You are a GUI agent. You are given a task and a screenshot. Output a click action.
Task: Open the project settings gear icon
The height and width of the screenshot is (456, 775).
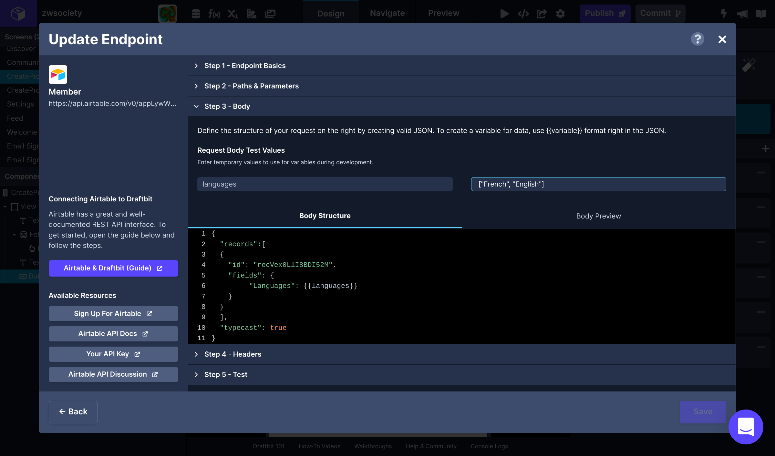pos(560,14)
